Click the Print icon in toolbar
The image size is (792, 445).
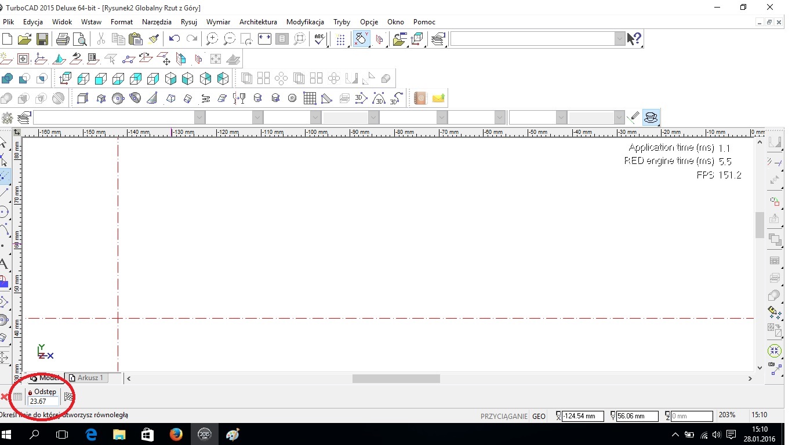[x=63, y=39]
